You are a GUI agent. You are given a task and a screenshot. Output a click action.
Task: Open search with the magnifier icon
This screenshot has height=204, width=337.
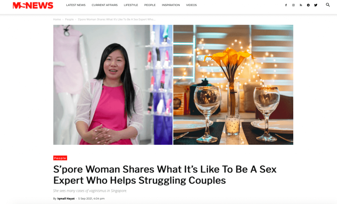tap(328, 5)
